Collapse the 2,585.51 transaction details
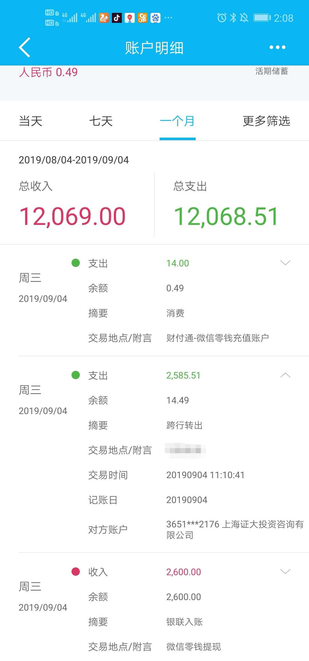The width and height of the screenshot is (309, 661). (285, 375)
